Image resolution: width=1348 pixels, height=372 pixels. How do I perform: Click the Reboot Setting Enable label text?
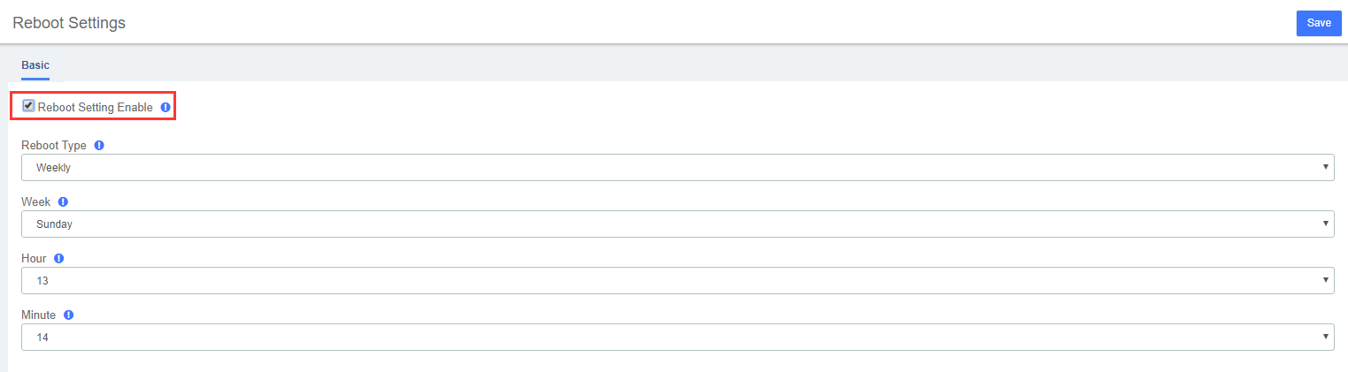pos(96,107)
